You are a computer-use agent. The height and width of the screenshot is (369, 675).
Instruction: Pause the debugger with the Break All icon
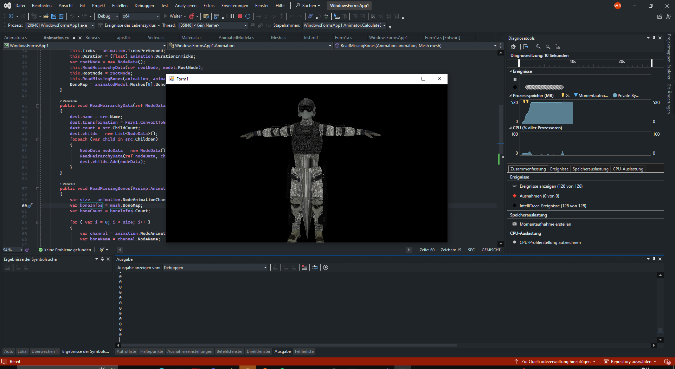(232, 16)
